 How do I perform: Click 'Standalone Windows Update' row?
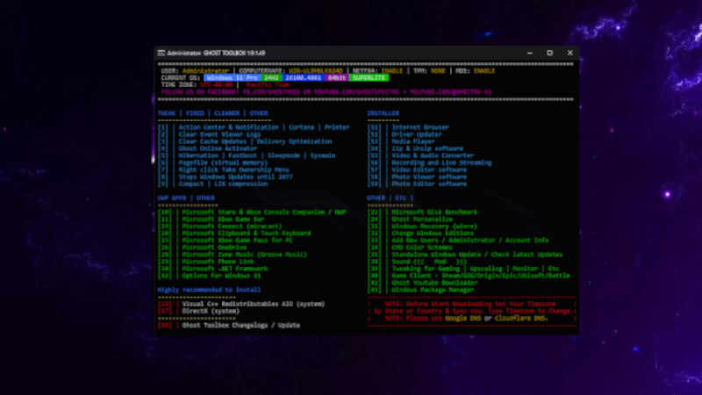point(466,255)
